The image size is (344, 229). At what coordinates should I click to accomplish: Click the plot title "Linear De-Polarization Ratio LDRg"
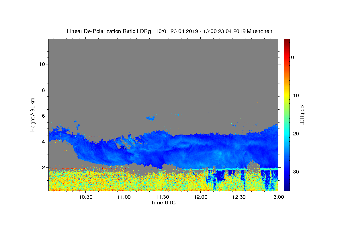coord(109,31)
